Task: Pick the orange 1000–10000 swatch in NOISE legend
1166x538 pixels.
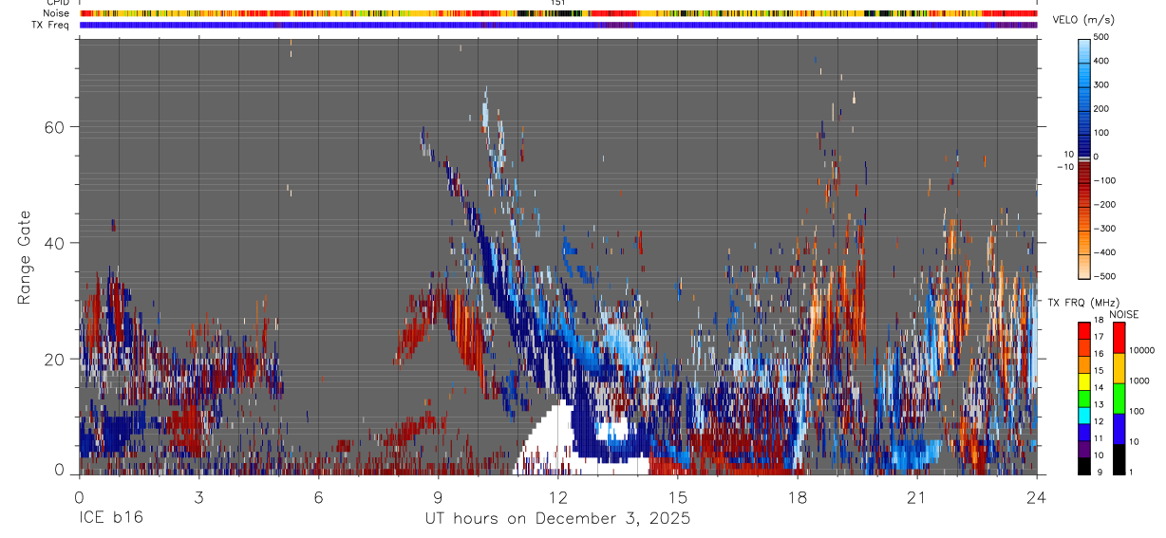Action: click(1119, 368)
